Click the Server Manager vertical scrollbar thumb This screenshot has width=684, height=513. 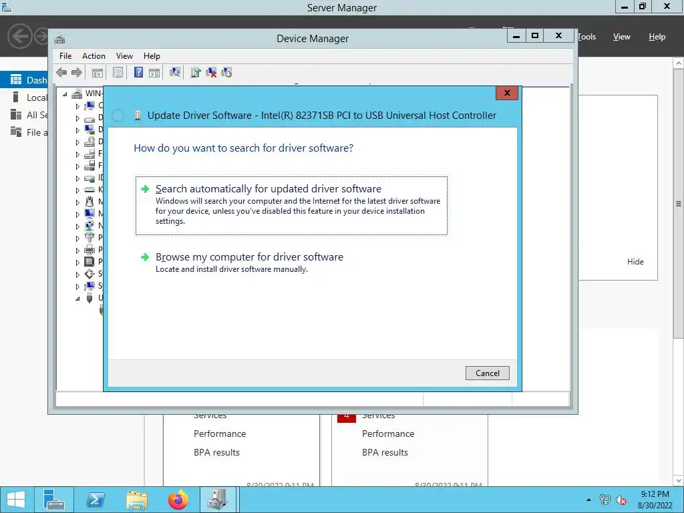[679, 203]
